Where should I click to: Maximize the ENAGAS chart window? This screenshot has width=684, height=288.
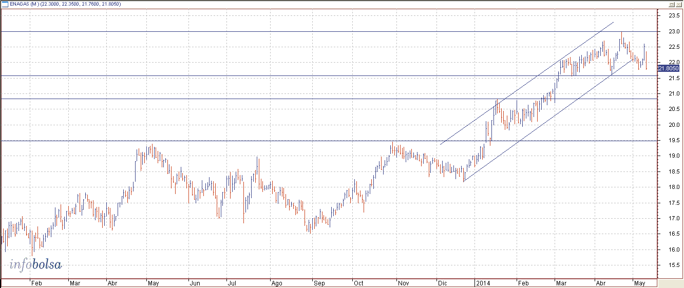point(671,4)
